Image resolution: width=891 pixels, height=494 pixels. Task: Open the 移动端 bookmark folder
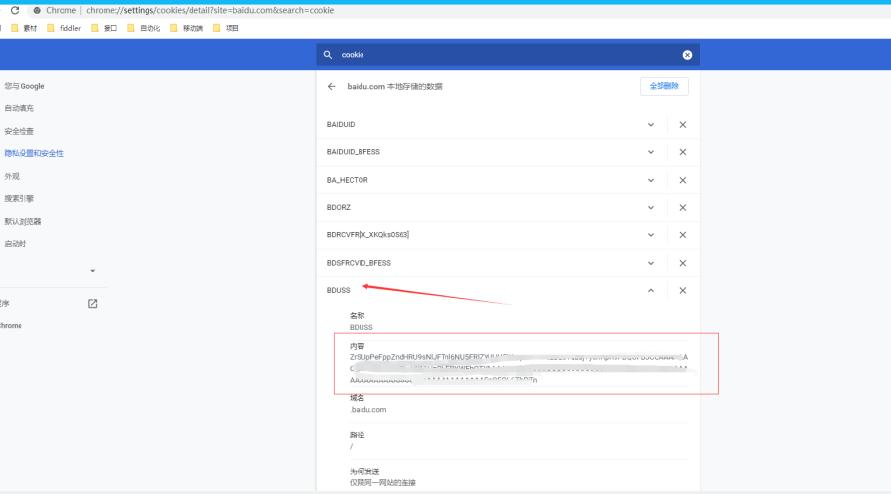(187, 28)
